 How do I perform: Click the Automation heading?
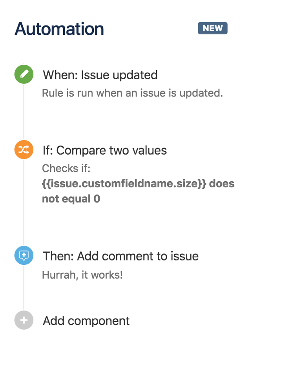(59, 29)
